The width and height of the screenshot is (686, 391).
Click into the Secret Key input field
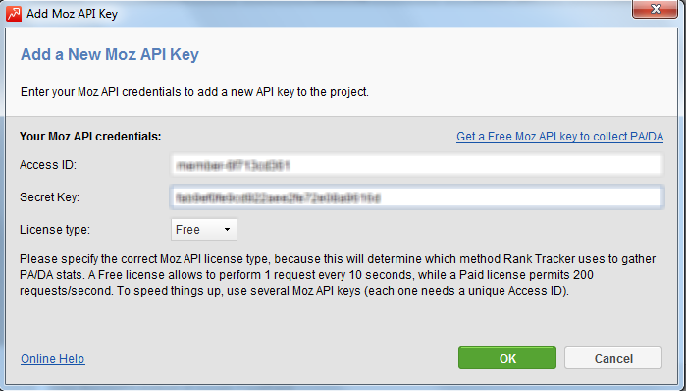[x=417, y=197]
